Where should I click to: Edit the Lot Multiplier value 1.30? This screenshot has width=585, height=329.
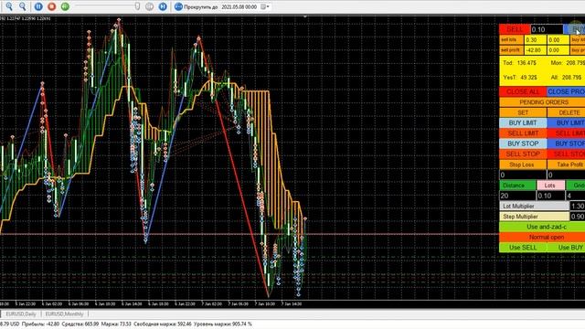tap(578, 207)
